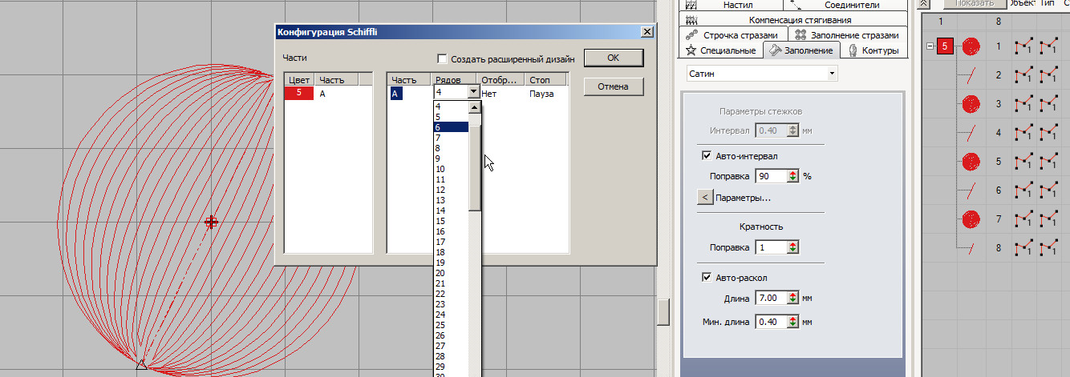Open the Заполнение стразами tab
Image resolution: width=1070 pixels, height=377 pixels.
[848, 35]
